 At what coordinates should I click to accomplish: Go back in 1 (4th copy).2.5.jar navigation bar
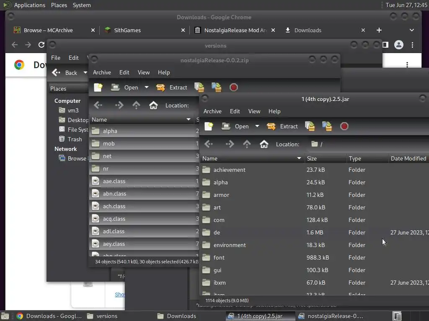click(x=209, y=144)
